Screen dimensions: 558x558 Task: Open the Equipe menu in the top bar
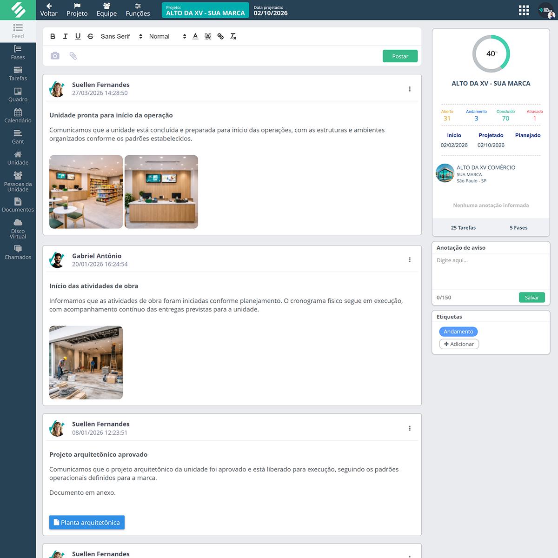pyautogui.click(x=106, y=10)
